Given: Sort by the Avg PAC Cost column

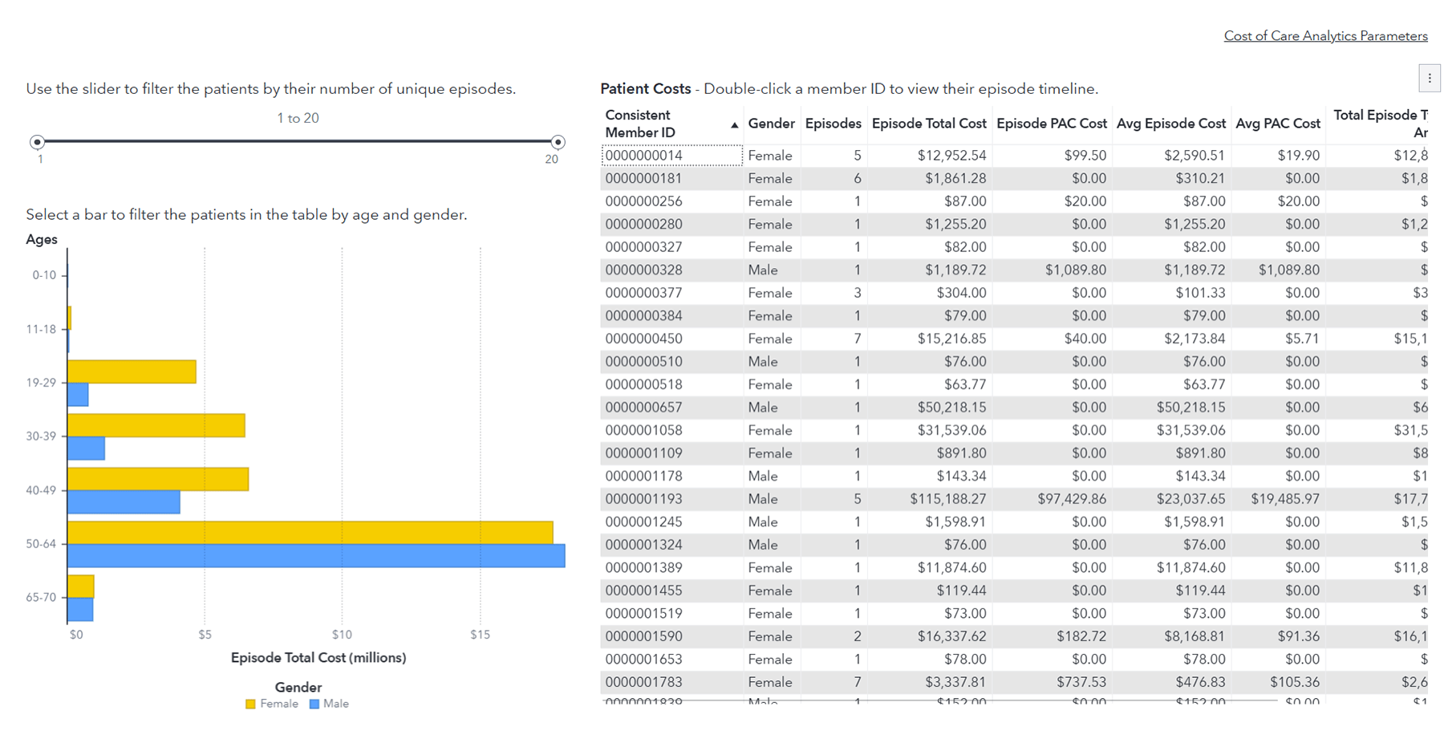Looking at the screenshot, I should point(1277,124).
